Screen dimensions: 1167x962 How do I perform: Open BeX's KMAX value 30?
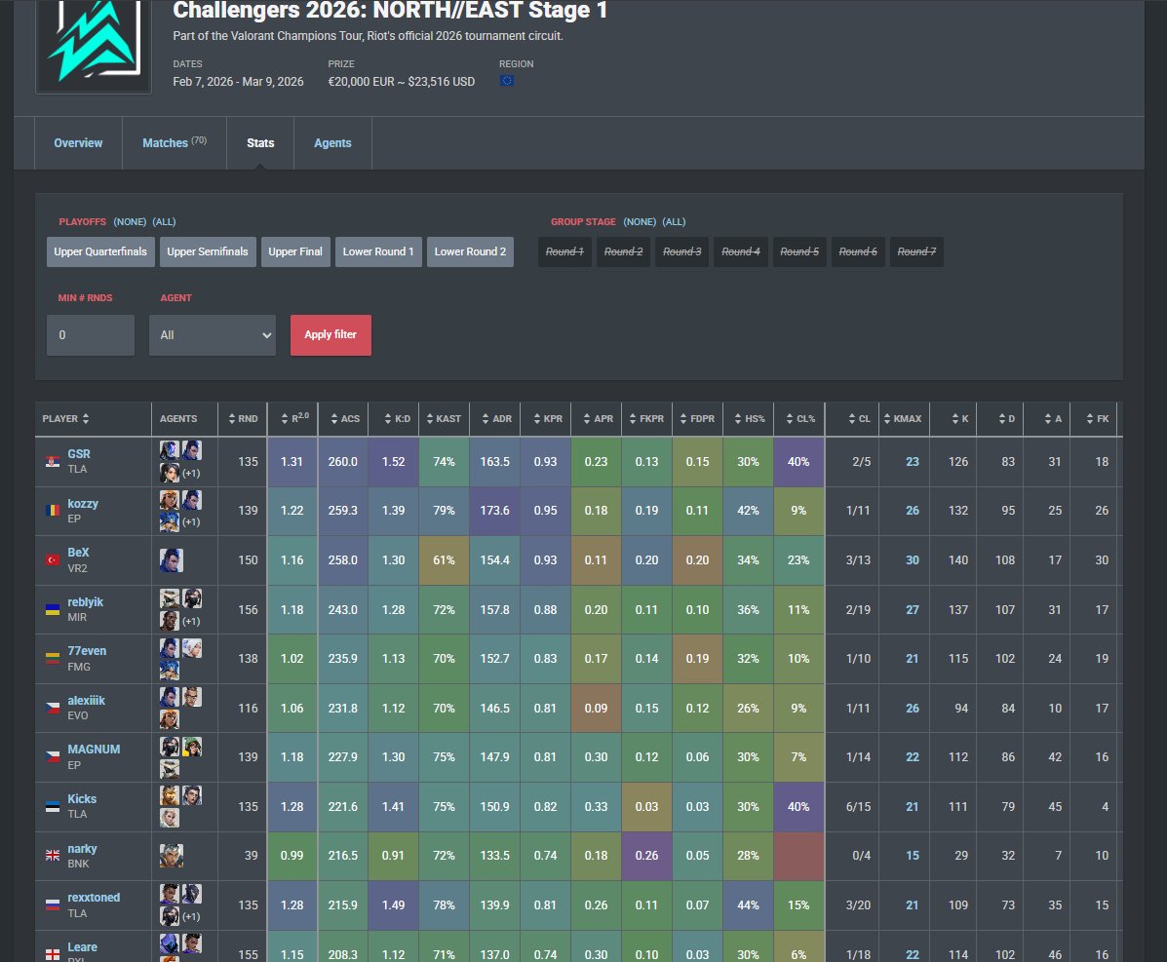click(x=912, y=560)
